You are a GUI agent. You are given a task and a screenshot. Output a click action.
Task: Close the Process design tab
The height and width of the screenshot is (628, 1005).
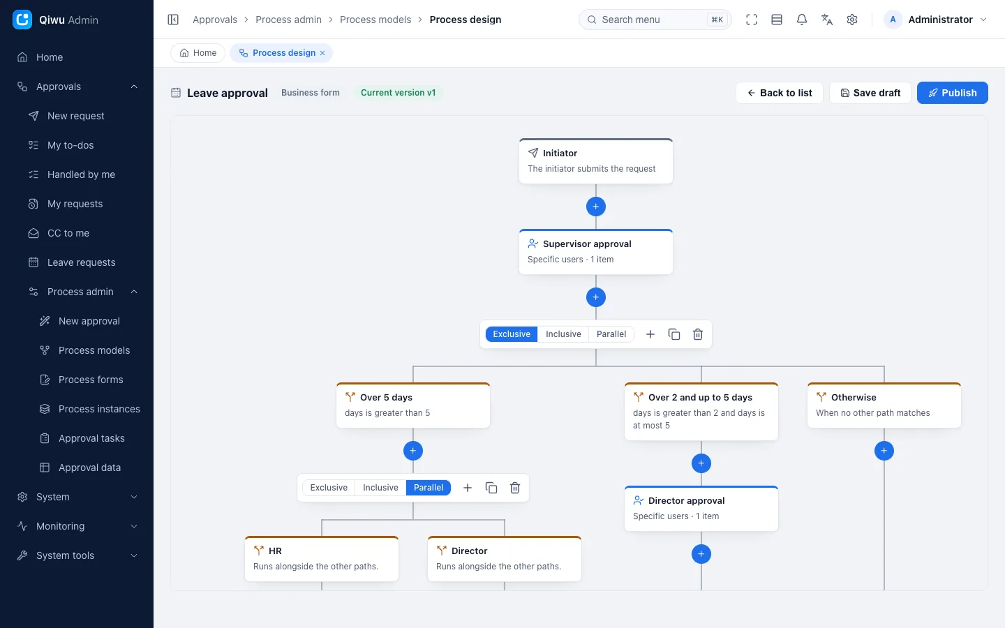tap(322, 53)
